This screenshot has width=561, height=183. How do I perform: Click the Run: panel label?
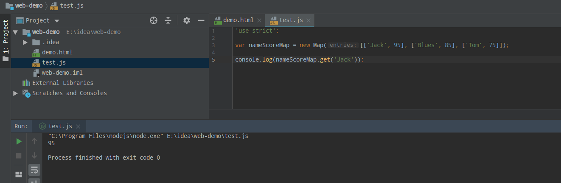pos(21,126)
